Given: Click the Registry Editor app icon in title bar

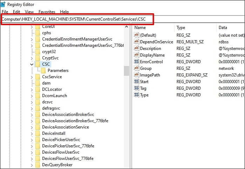Looking at the screenshot, I should pos(3,5).
